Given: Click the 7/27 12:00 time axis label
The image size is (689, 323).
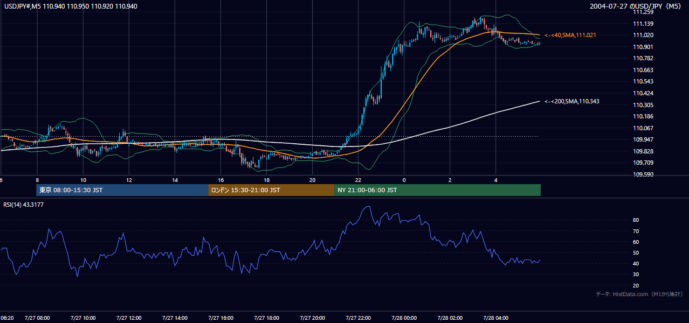Looking at the screenshot, I should (x=129, y=318).
